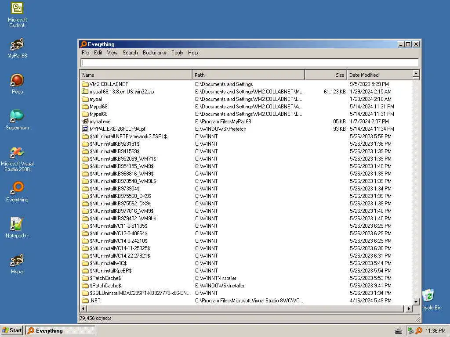This screenshot has height=337, width=450.
Task: Click the mypal folder icon
Action: 85,99
